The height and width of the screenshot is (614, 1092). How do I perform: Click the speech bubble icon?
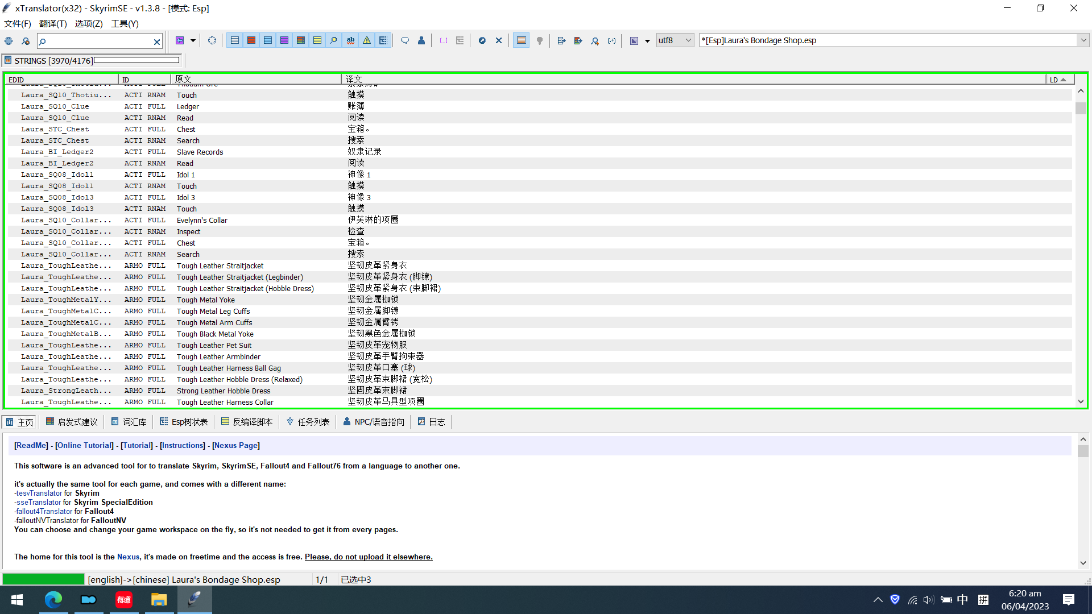tap(405, 40)
